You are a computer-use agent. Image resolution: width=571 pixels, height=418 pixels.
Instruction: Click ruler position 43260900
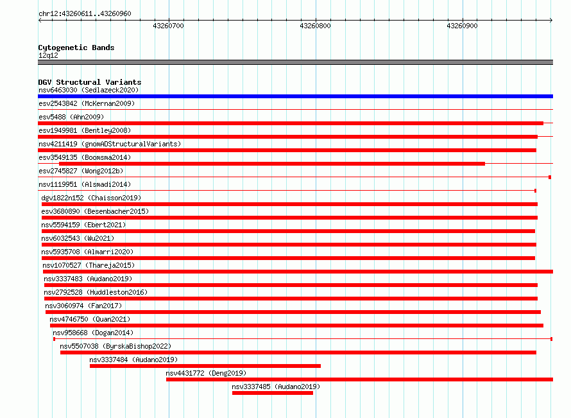click(x=462, y=26)
